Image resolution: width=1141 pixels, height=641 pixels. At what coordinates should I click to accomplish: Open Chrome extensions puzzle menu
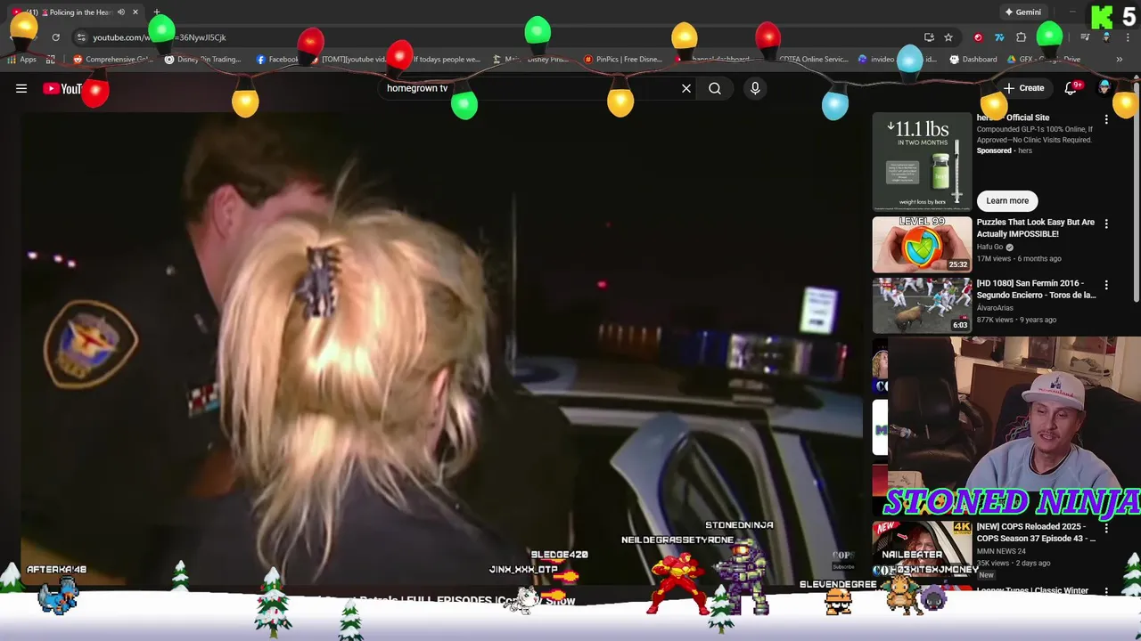coord(1022,37)
